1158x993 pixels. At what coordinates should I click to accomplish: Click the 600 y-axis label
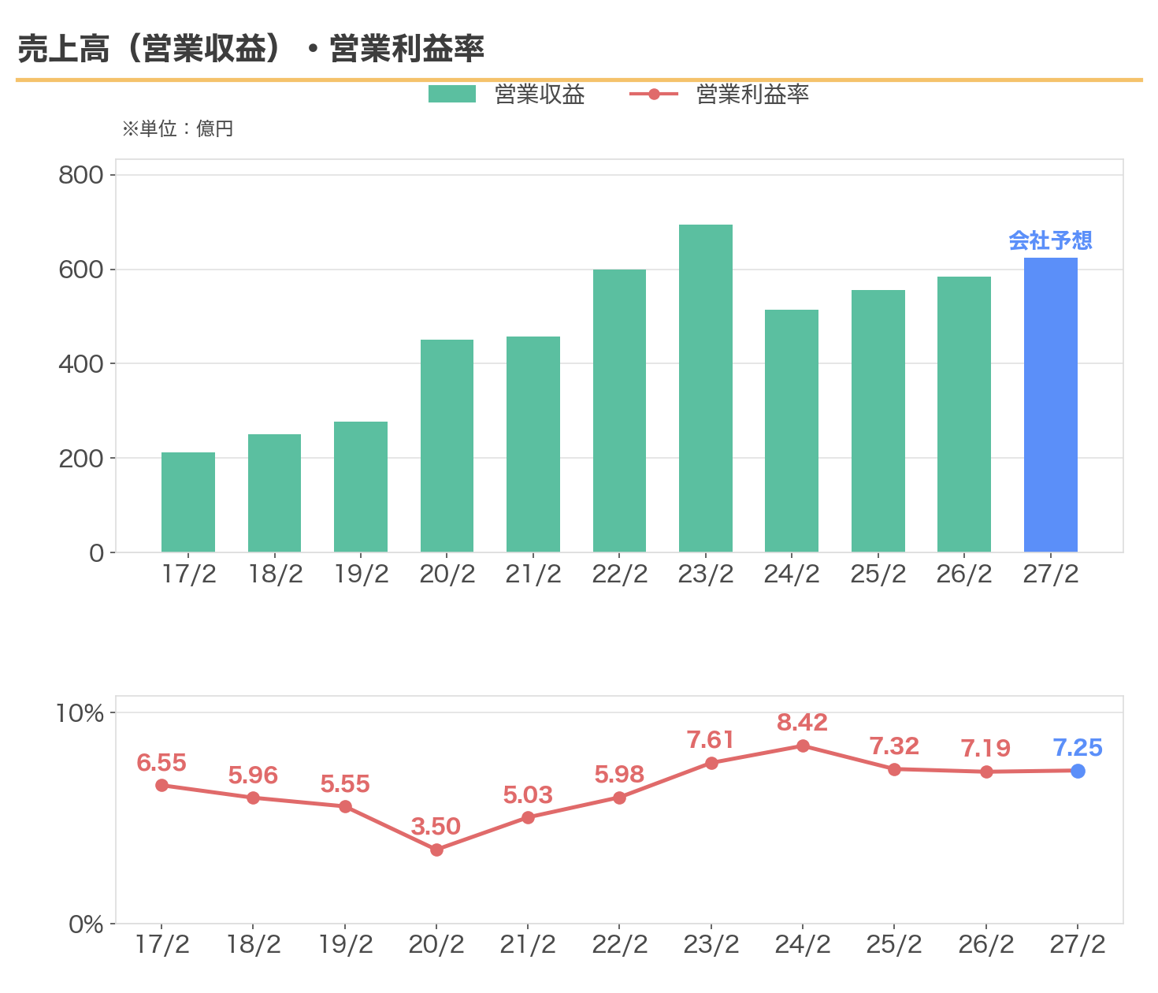coord(81,270)
